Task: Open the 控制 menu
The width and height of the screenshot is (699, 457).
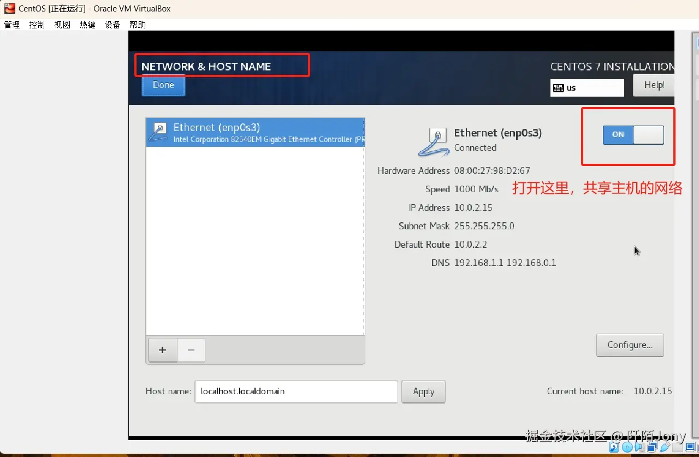Action: click(37, 25)
